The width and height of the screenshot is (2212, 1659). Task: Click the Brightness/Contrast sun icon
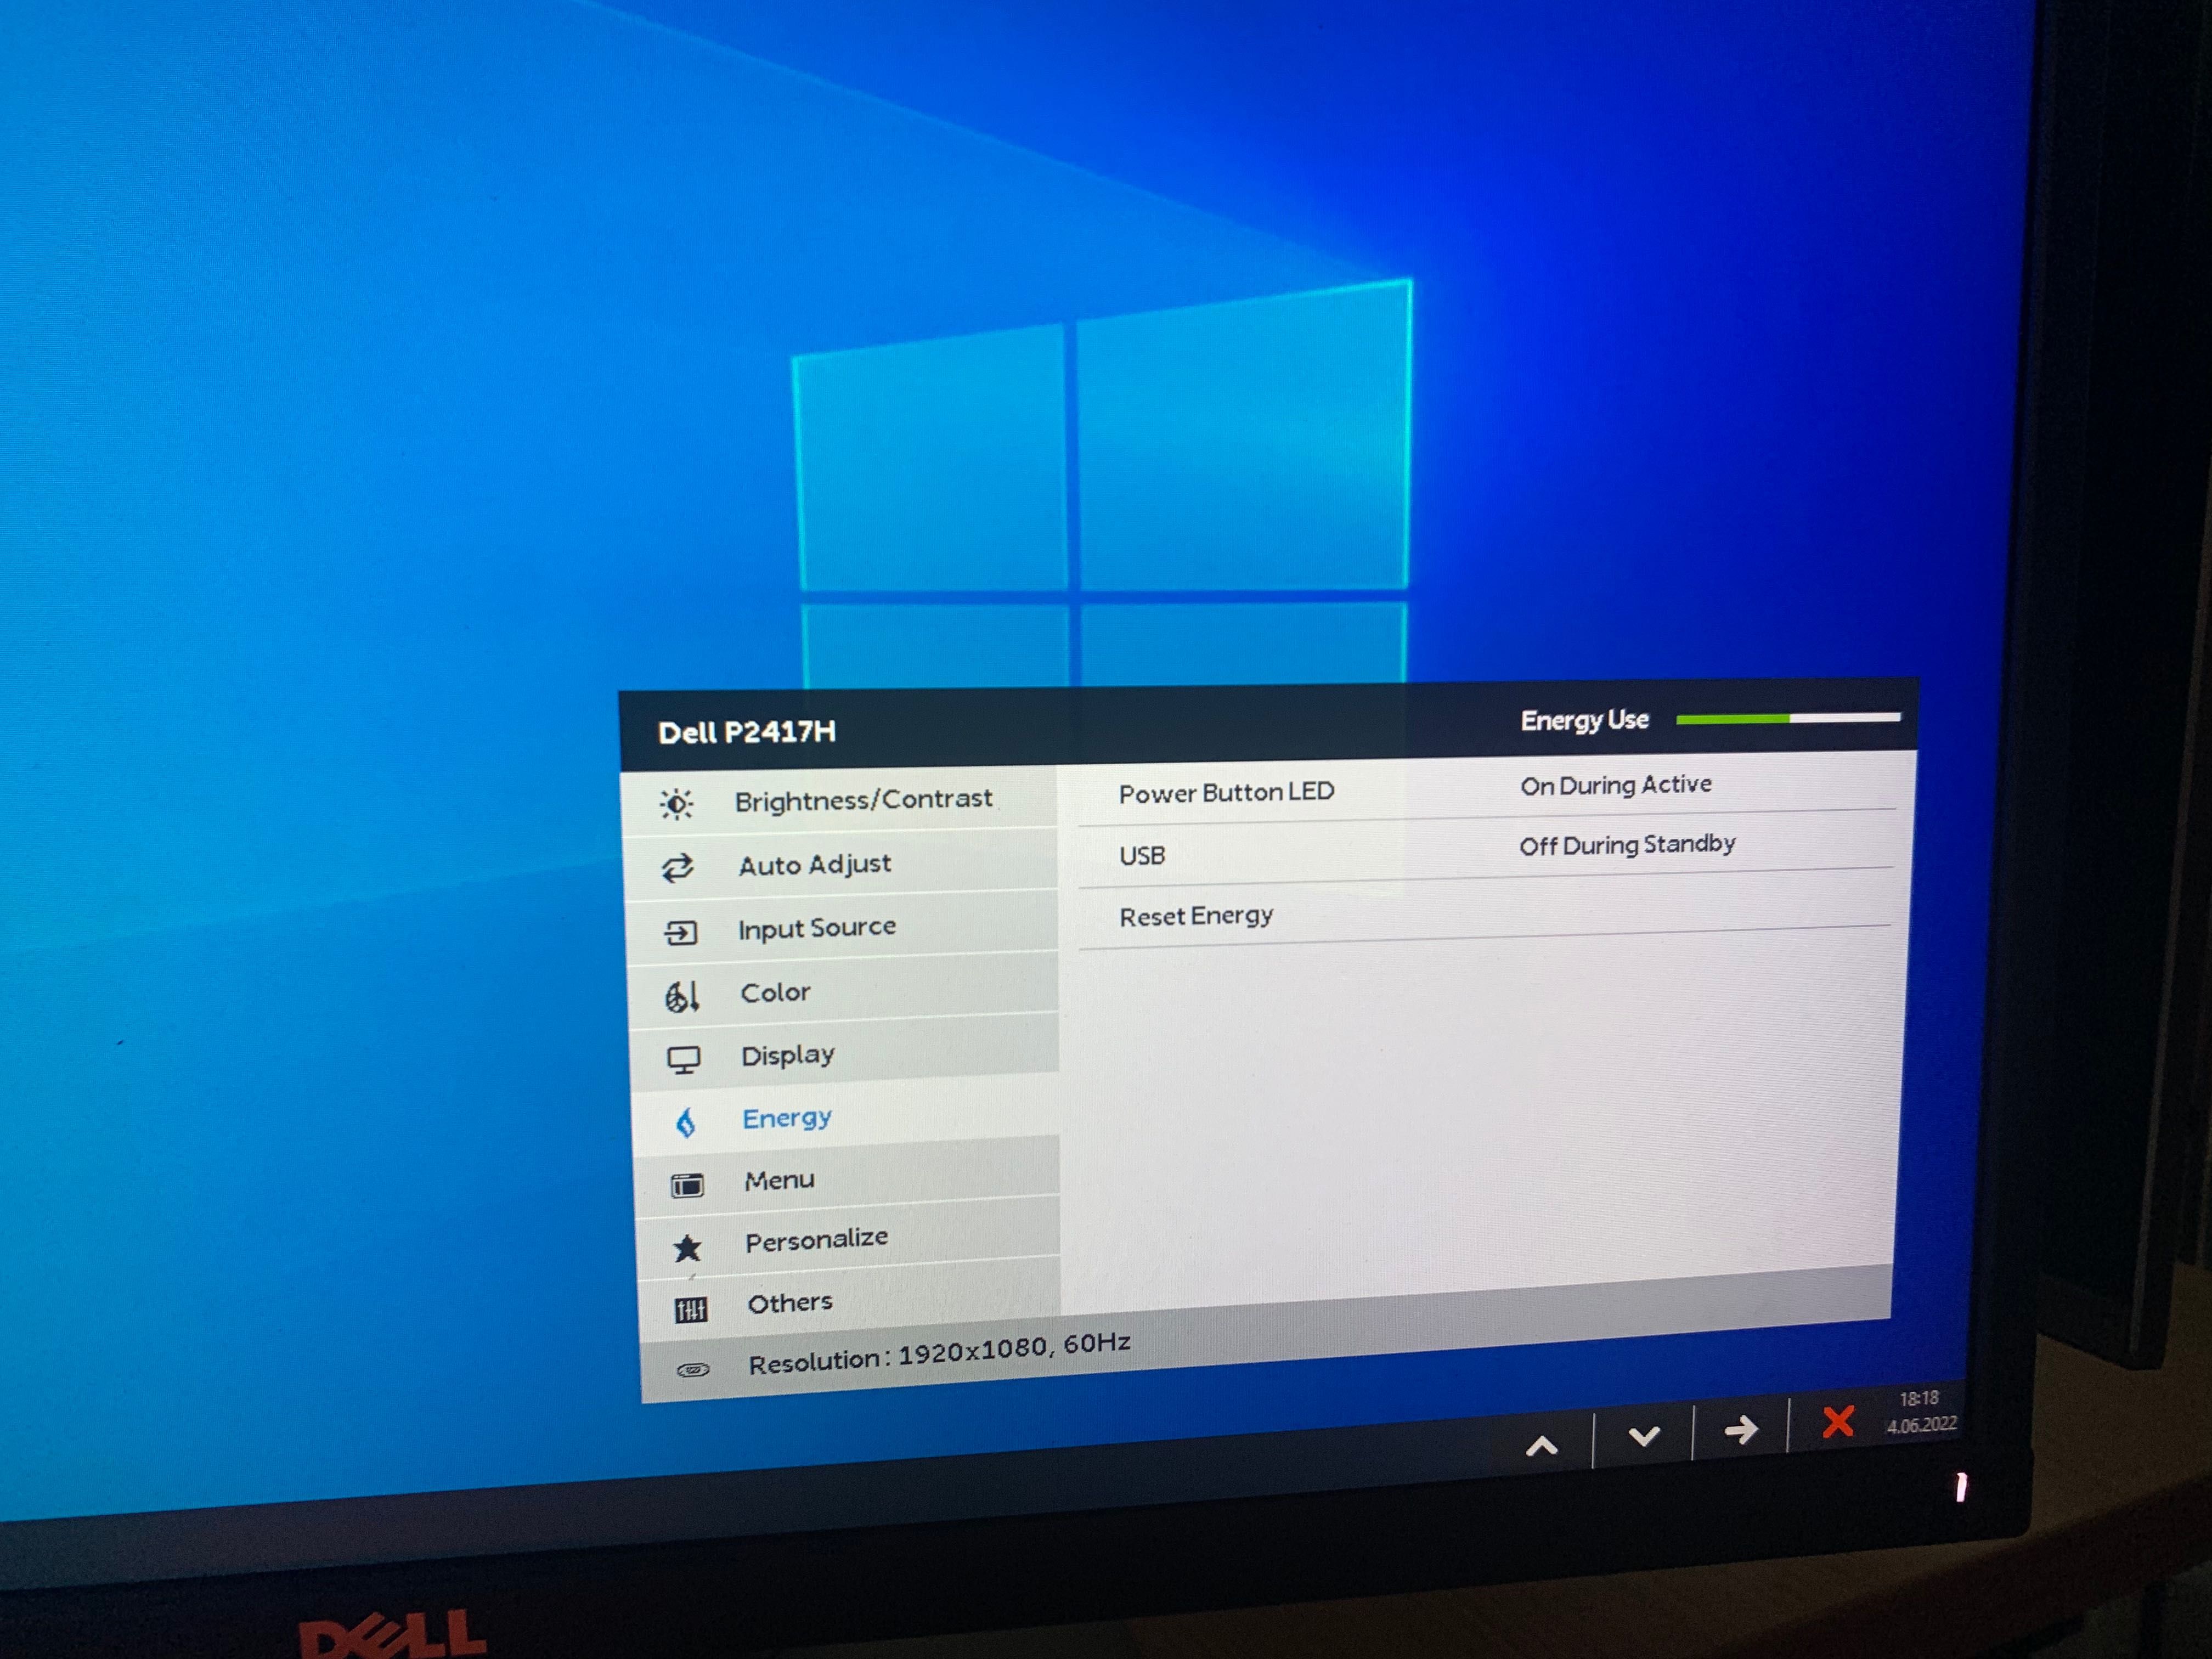tap(677, 803)
